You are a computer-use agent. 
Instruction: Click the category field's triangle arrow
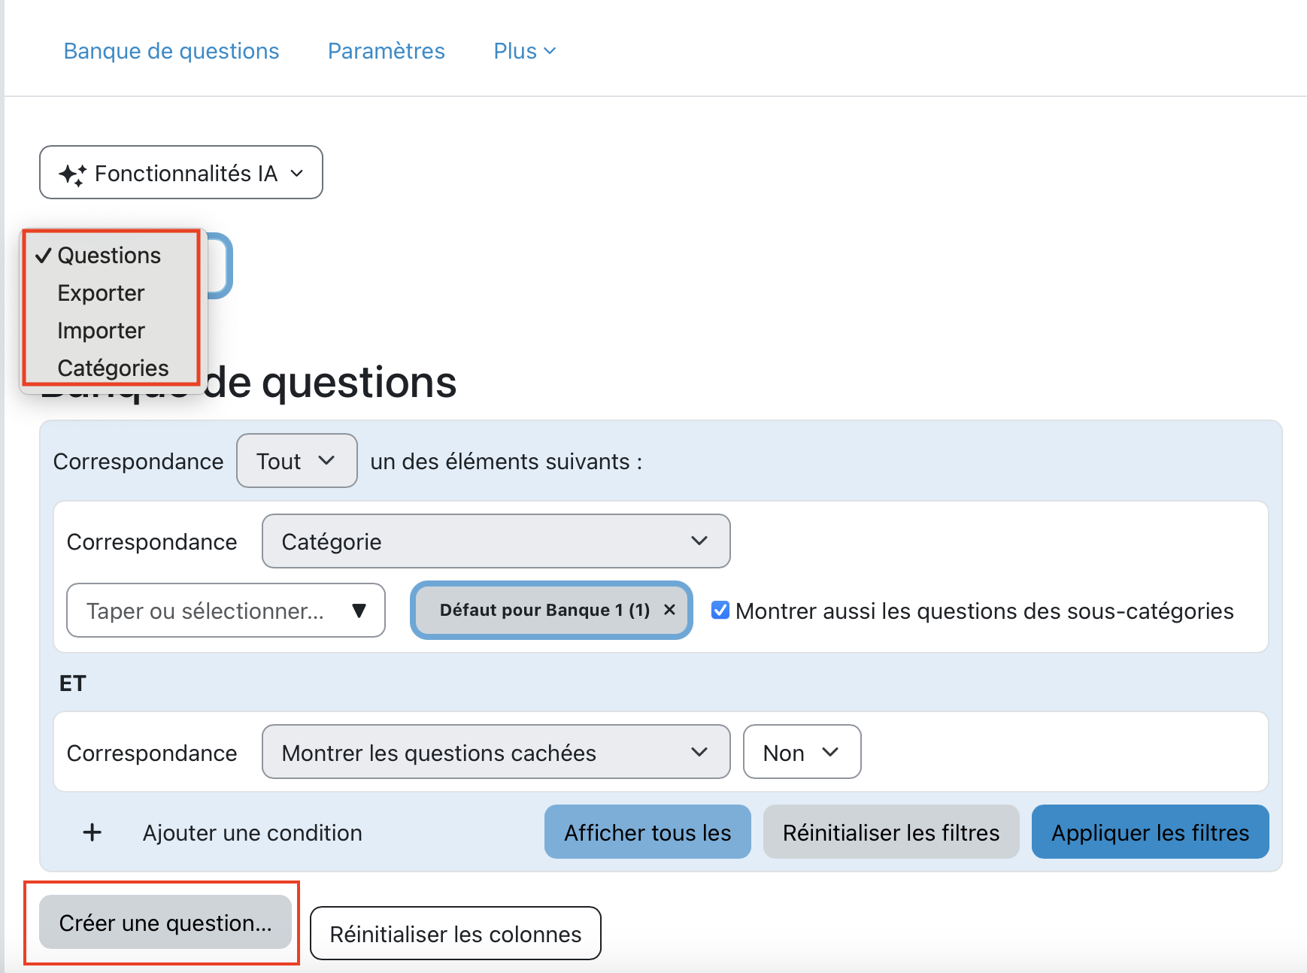click(359, 611)
